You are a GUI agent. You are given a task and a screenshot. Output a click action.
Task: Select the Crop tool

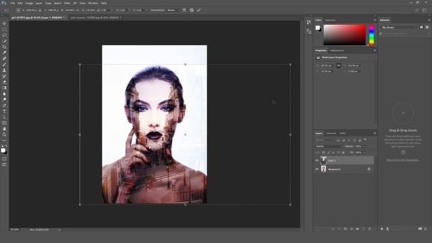click(x=4, y=47)
